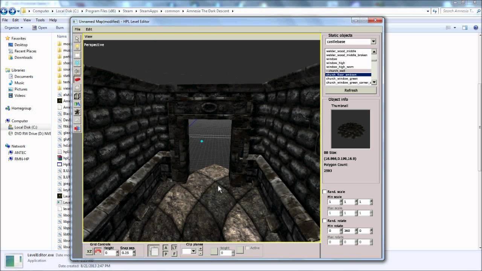This screenshot has height=271, width=482.
Task: Click the Snap sep. input field
Action: [x=126, y=253]
